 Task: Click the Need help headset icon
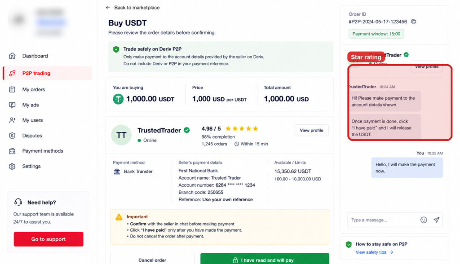tap(18, 202)
